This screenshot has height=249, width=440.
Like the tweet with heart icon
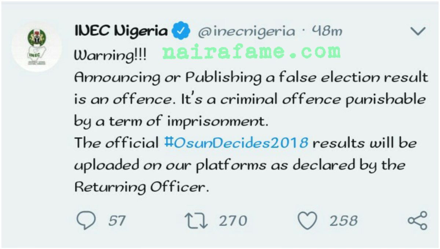[x=307, y=221]
